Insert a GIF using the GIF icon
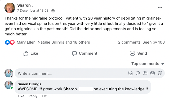Screen dimensions: 169x98 (x=153, y=73)
